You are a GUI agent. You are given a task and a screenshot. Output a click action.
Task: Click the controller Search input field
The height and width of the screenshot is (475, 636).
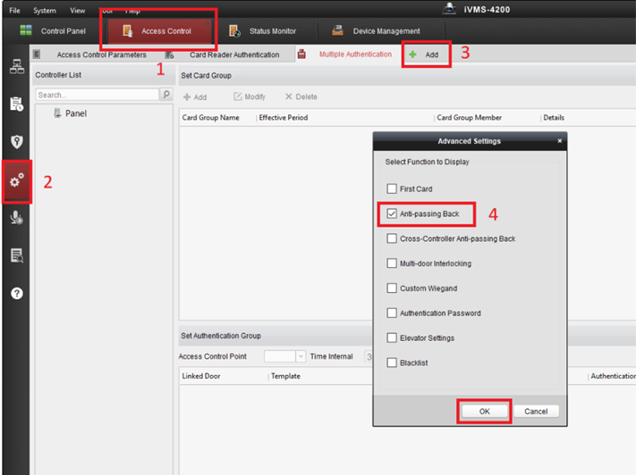[97, 95]
